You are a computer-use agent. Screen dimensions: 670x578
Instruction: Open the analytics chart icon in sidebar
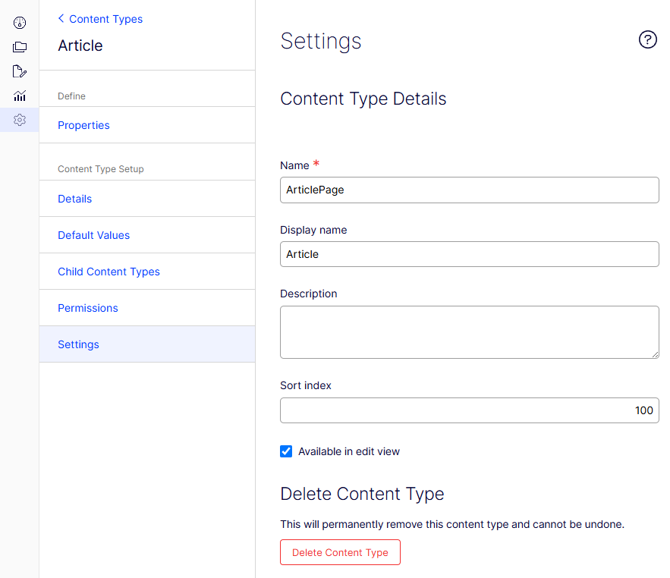(20, 96)
